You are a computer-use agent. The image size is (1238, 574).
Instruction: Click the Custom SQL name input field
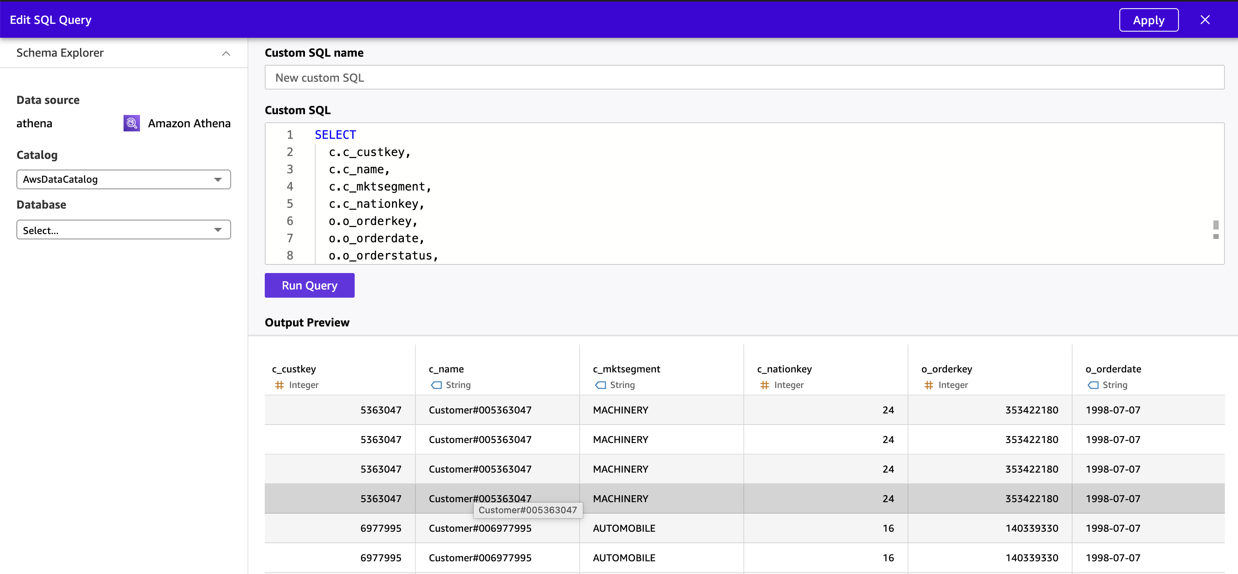744,78
